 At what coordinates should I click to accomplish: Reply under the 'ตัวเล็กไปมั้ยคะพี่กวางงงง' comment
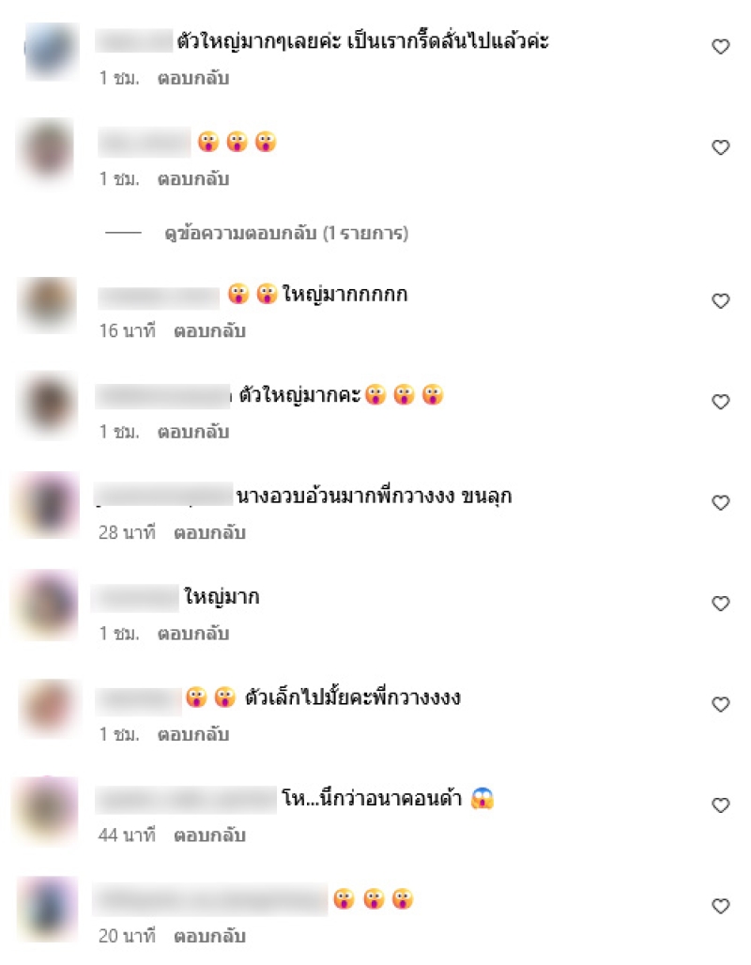[193, 735]
